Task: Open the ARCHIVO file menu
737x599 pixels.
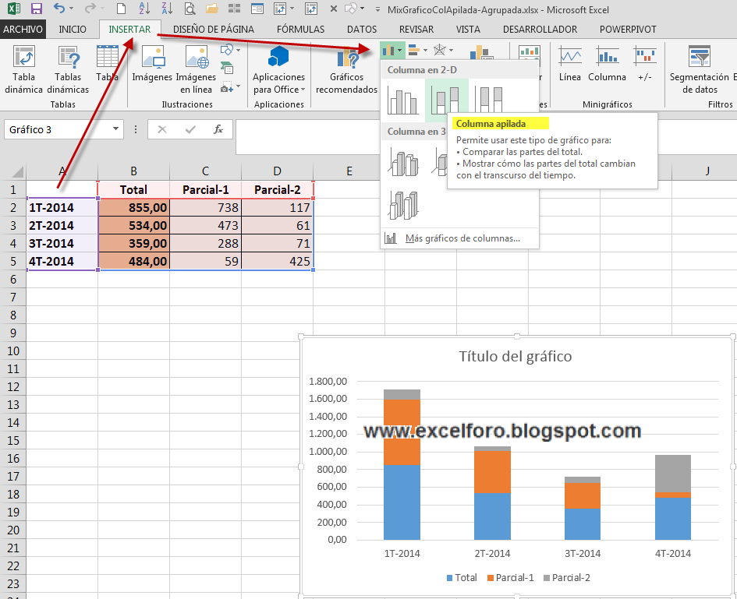Action: point(23,29)
